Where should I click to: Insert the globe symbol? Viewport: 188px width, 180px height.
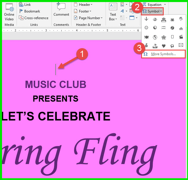(155, 37)
